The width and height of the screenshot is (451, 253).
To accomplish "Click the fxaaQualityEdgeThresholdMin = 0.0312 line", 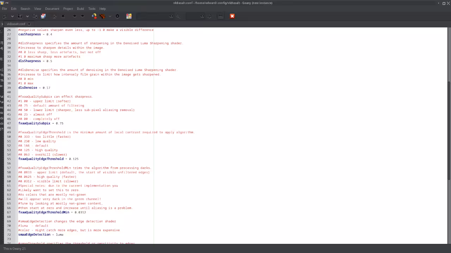I will [52, 212].
